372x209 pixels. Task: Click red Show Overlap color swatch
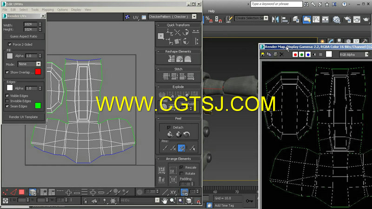pyautogui.click(x=38, y=72)
